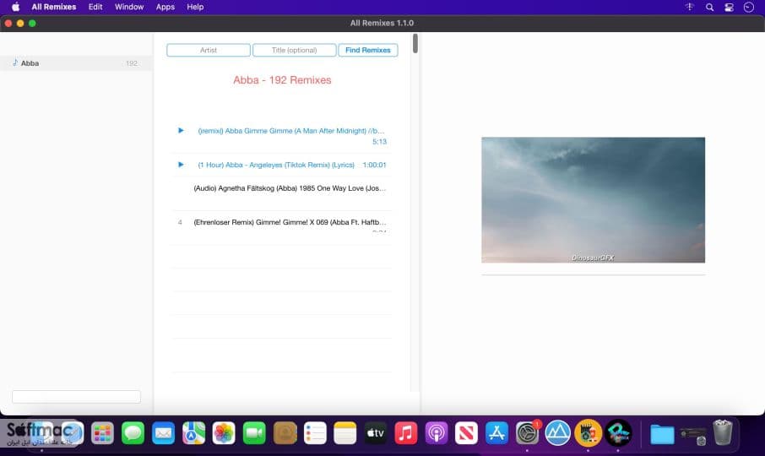Click the disk image stack in dock
Image resolution: width=765 pixels, height=456 pixels.
692,435
